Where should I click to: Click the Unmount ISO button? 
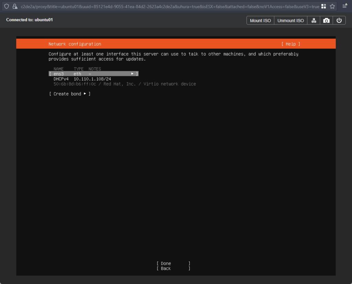click(x=290, y=20)
